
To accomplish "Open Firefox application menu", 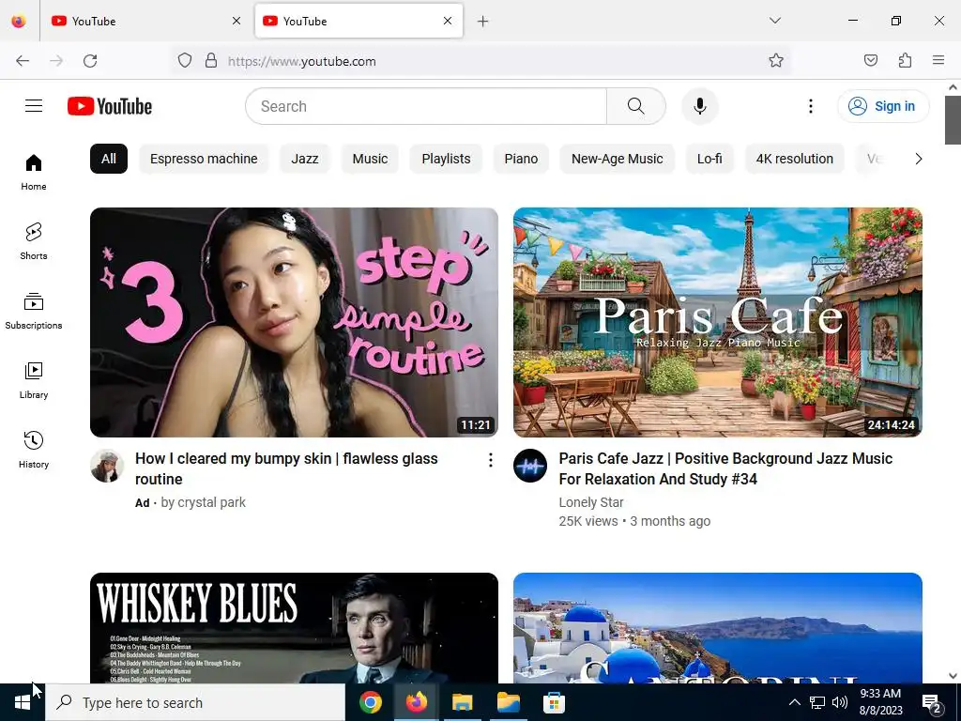I will click(938, 60).
